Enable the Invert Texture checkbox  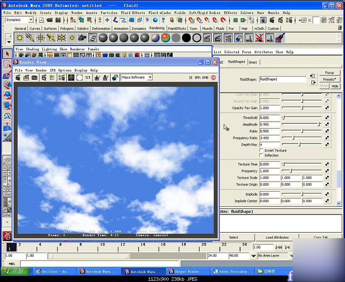pyautogui.click(x=262, y=150)
